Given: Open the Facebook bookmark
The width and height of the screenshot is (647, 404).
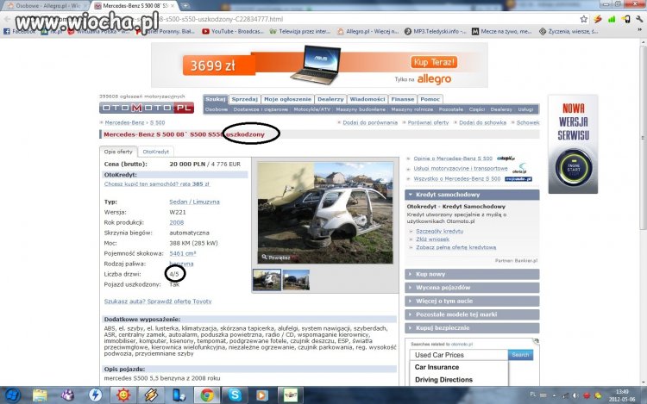Looking at the screenshot, I should (x=19, y=31).
